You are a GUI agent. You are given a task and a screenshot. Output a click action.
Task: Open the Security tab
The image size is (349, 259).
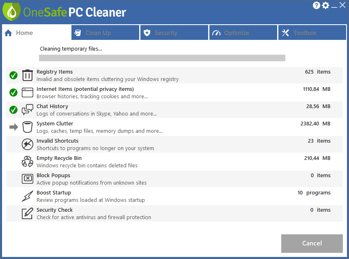coord(174,33)
